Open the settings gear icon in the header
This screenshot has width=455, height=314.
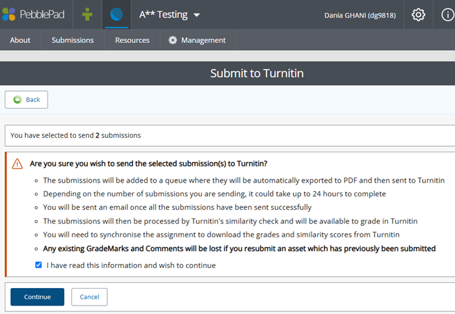418,14
